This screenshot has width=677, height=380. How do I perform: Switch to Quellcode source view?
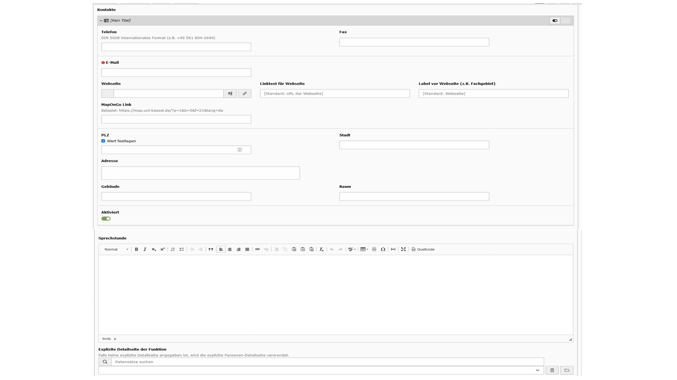coord(423,249)
